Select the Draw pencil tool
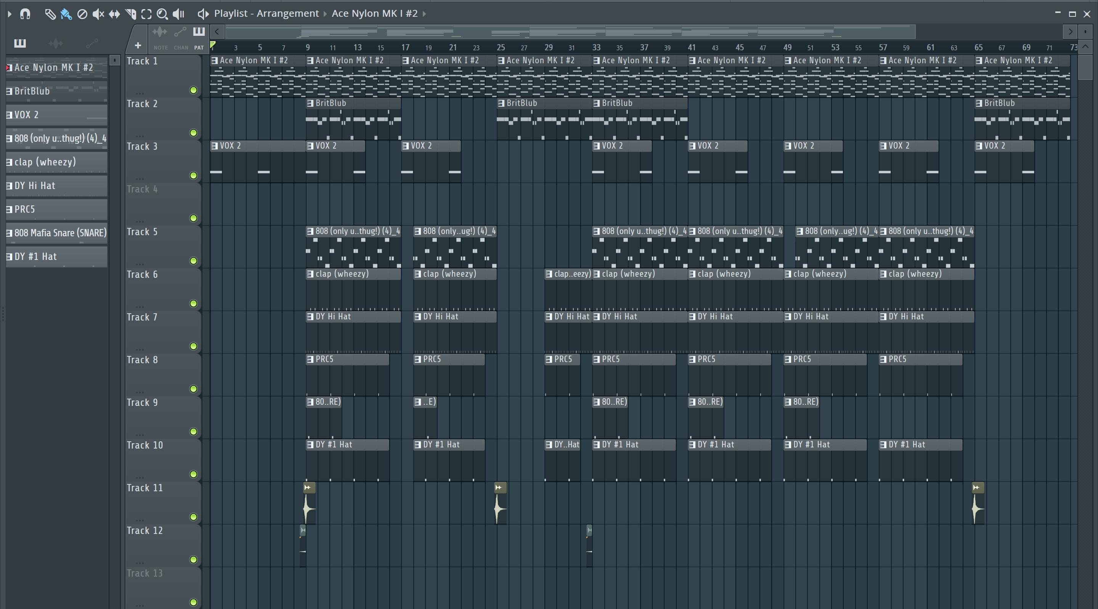This screenshot has width=1098, height=609. (50, 14)
